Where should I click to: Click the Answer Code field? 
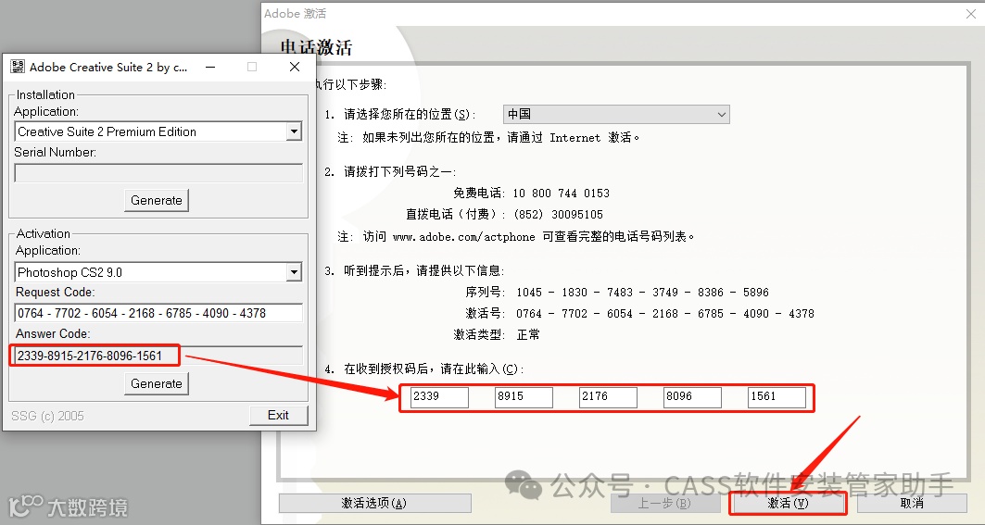tap(158, 356)
